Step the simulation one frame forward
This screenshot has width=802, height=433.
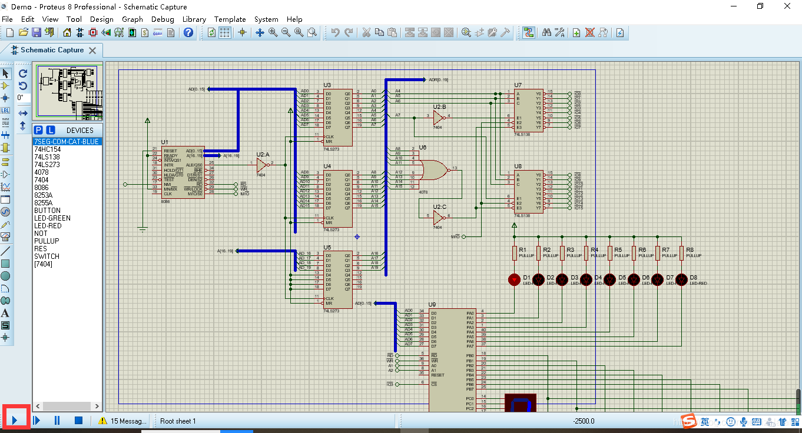[37, 420]
